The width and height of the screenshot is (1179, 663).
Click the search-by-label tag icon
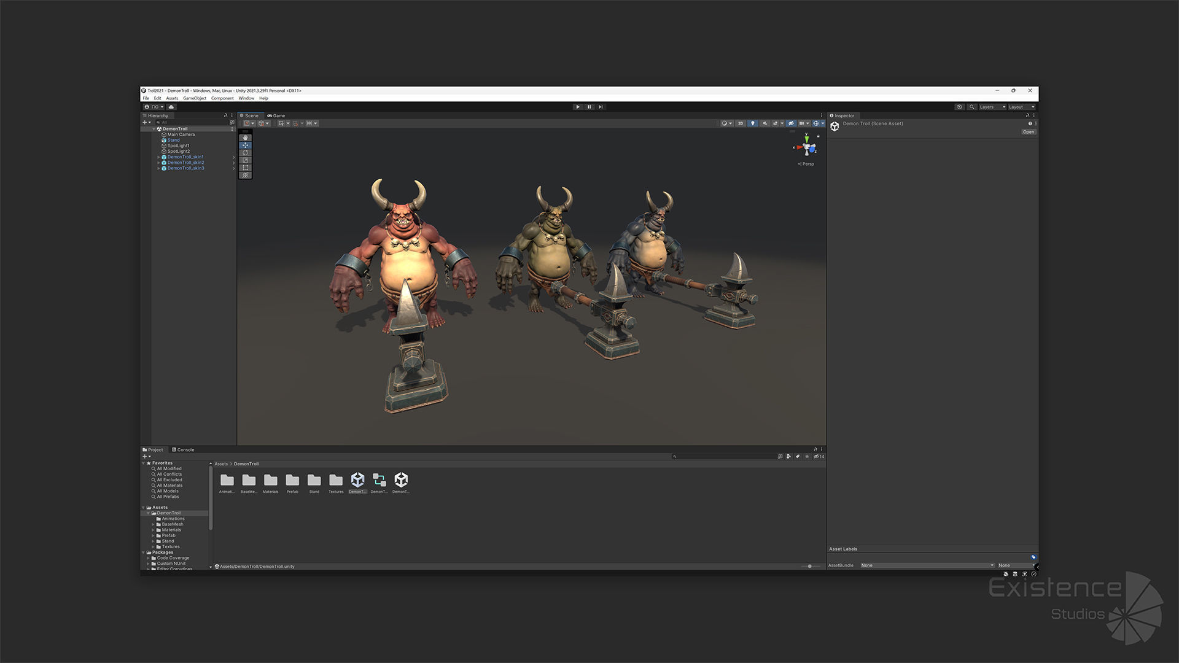coord(798,456)
